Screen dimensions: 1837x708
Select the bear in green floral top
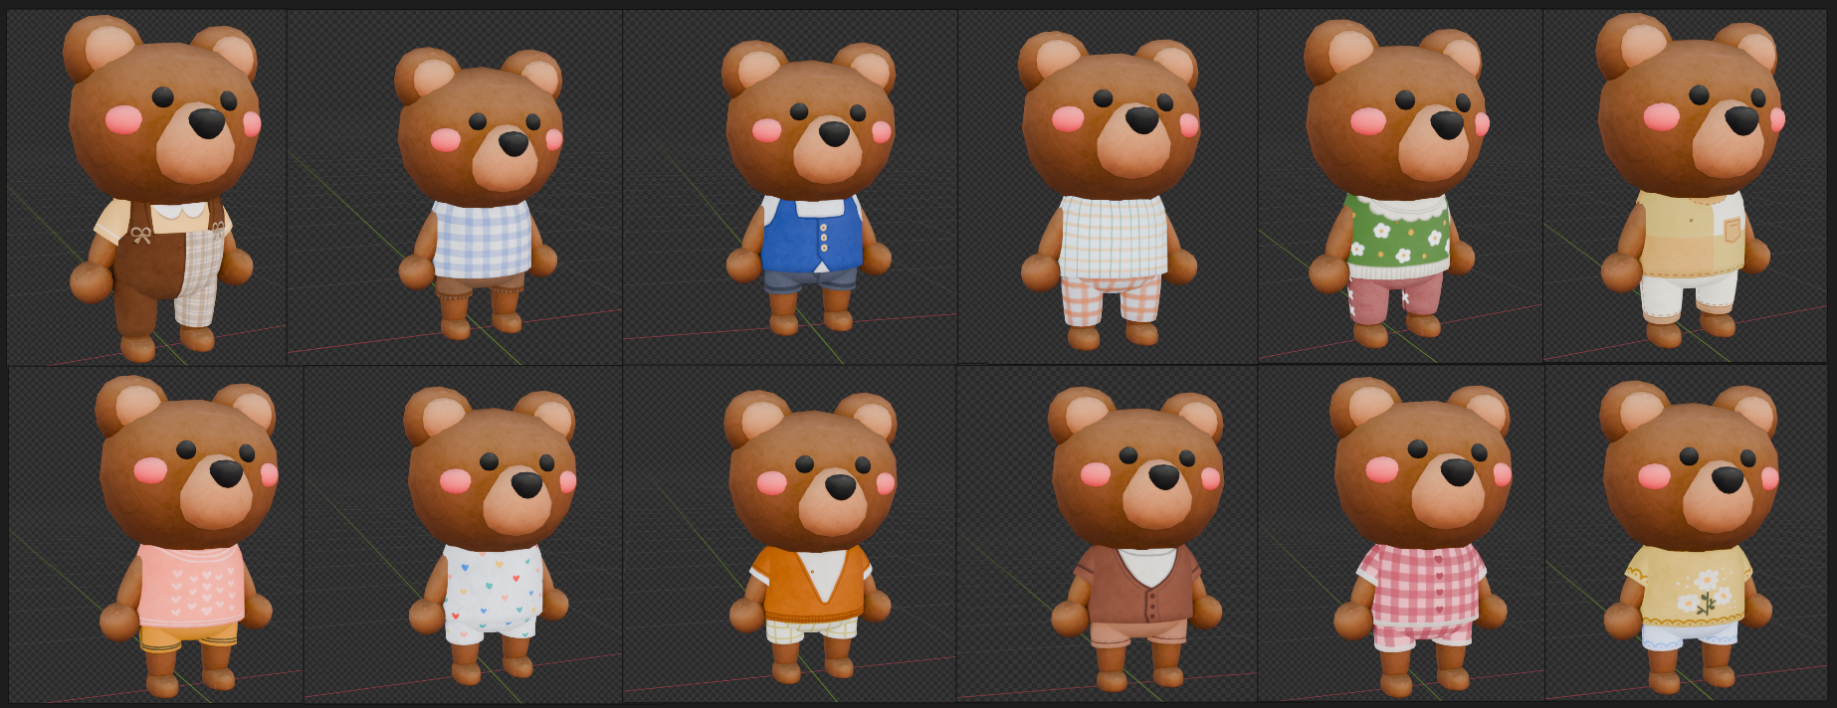1395,184
